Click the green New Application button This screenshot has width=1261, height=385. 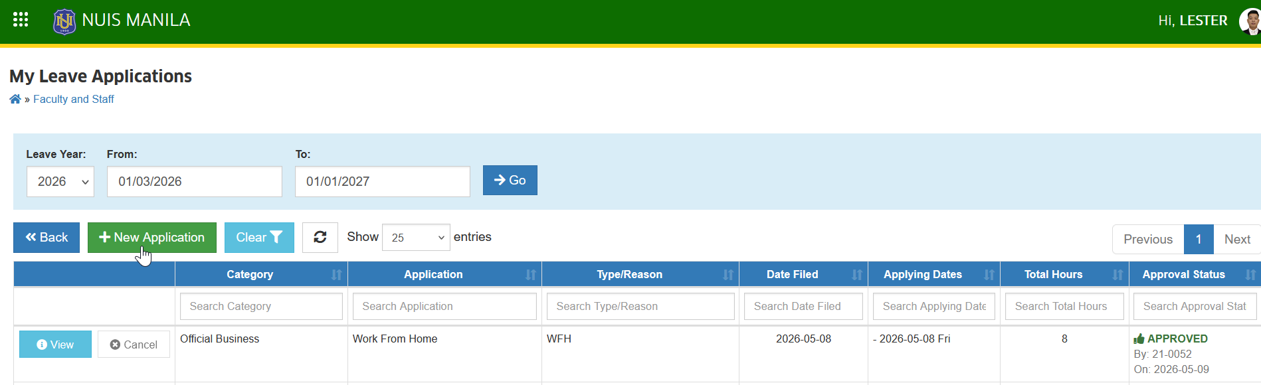[x=152, y=238]
